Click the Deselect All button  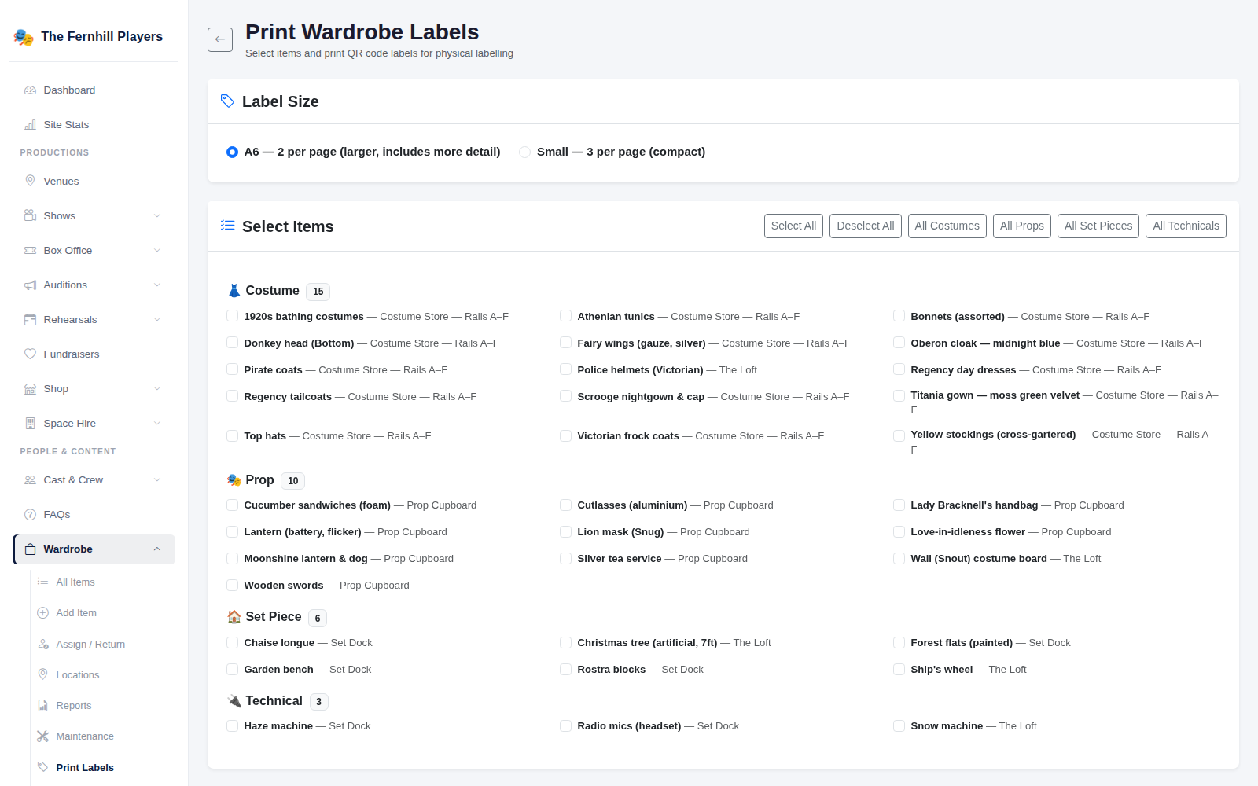click(865, 226)
